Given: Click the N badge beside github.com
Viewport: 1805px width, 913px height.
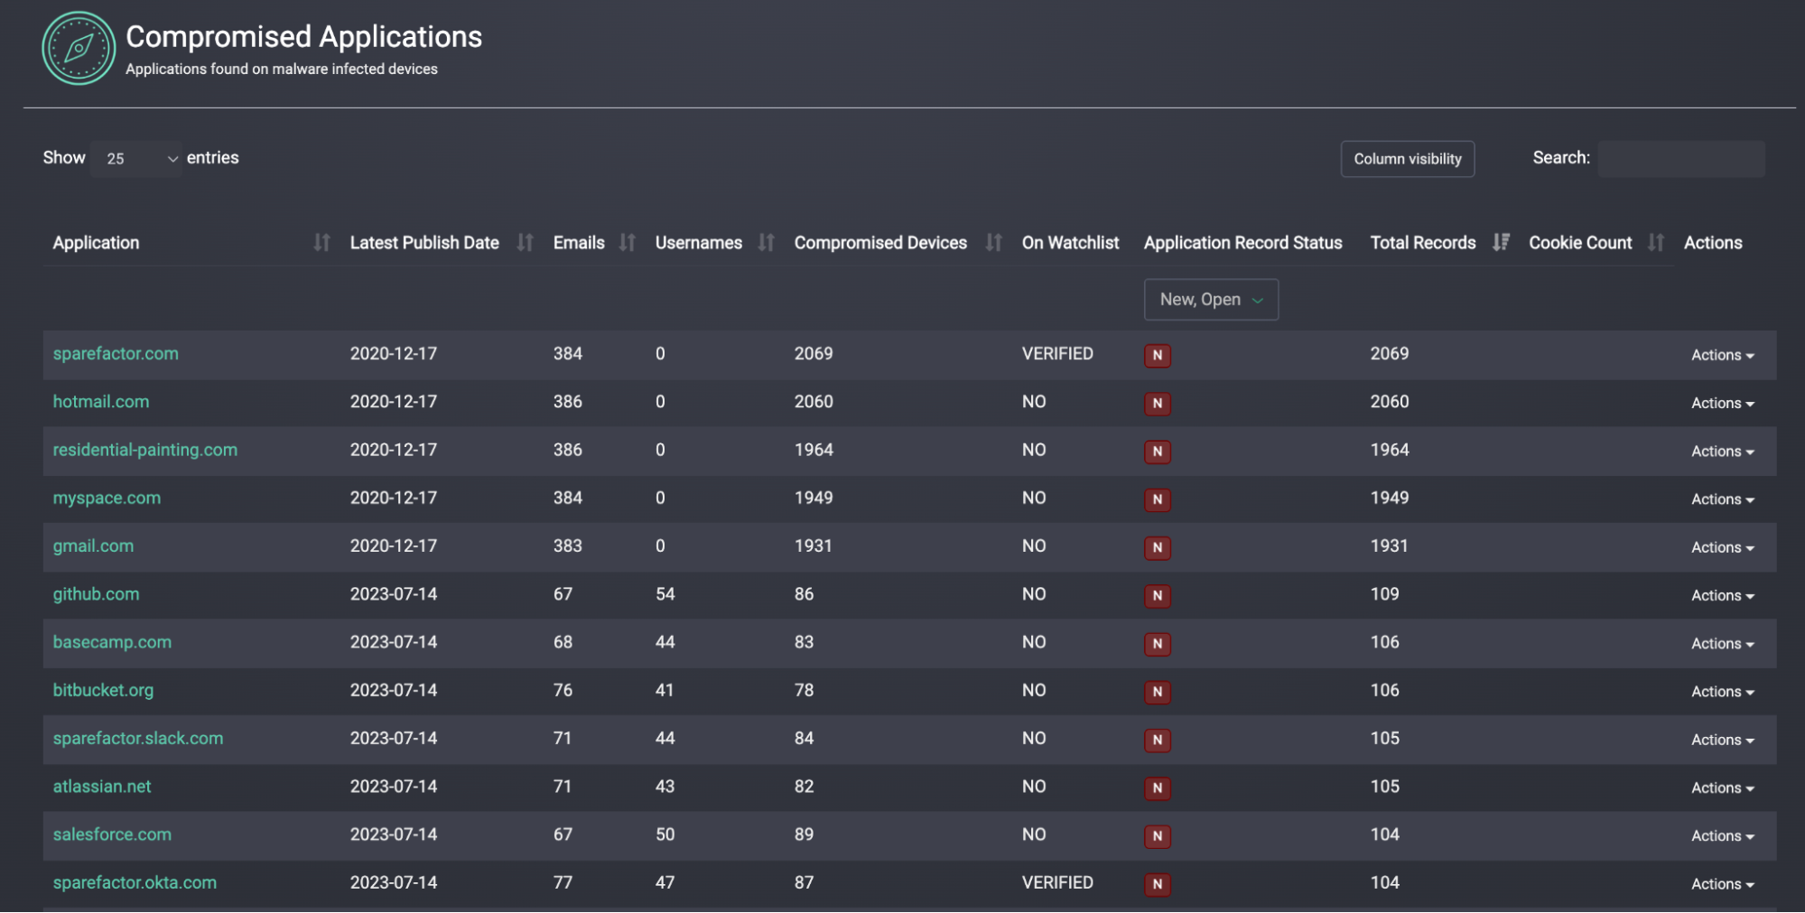Looking at the screenshot, I should pos(1157,596).
